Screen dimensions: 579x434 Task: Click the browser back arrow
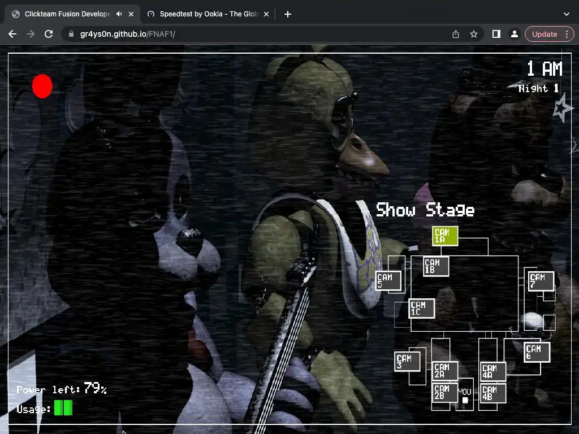point(12,34)
